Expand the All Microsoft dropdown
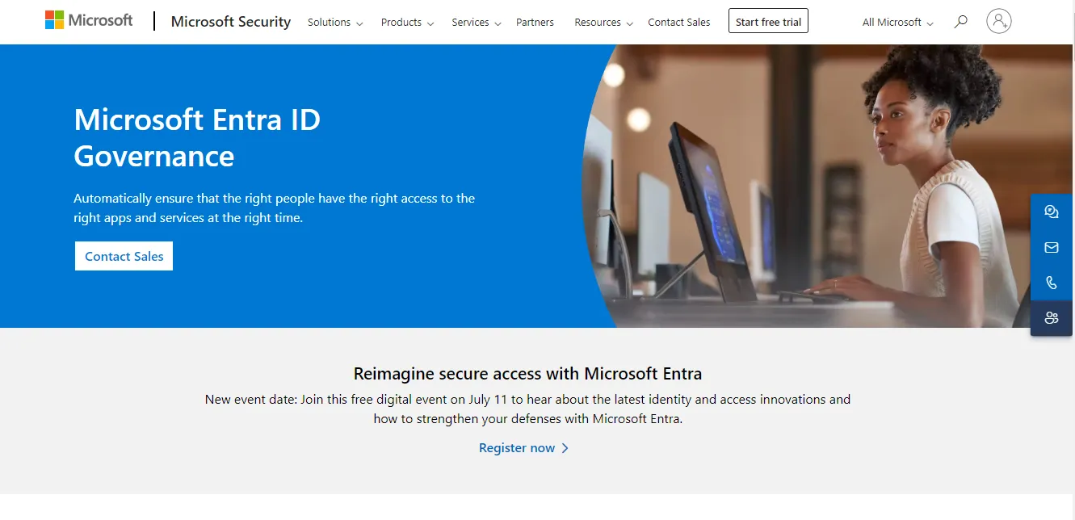 coord(898,23)
